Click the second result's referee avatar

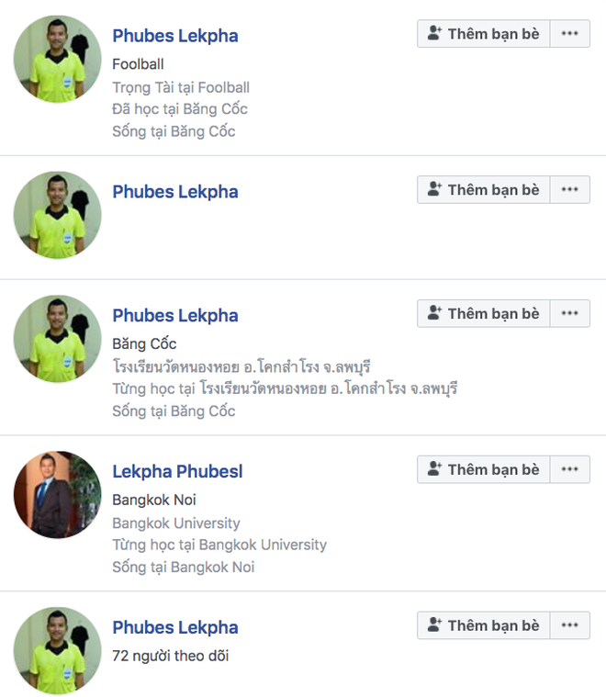point(57,215)
